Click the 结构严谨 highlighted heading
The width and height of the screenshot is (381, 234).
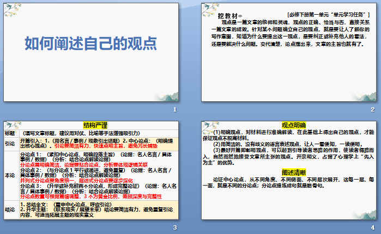click(x=95, y=125)
